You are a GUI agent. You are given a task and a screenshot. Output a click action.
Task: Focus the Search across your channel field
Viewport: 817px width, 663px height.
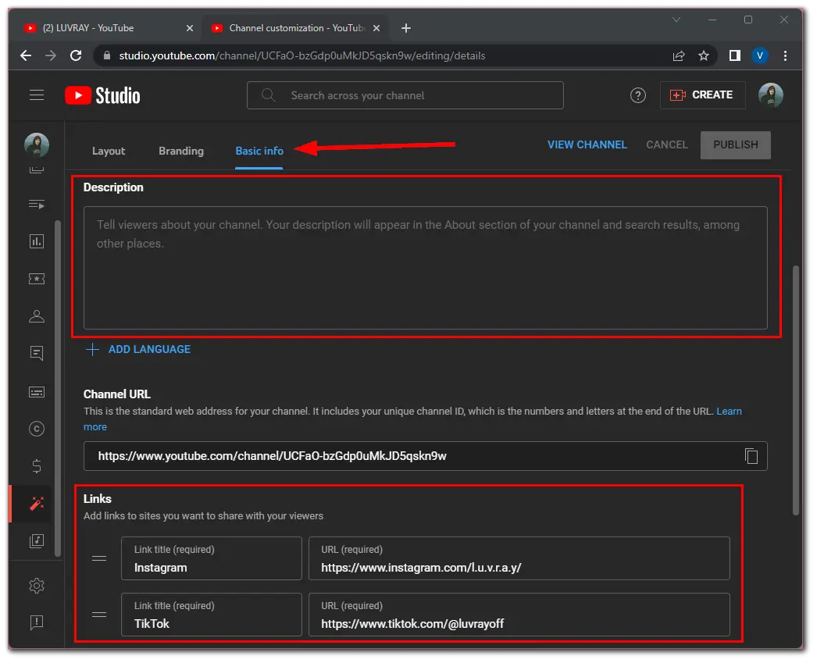coord(405,95)
